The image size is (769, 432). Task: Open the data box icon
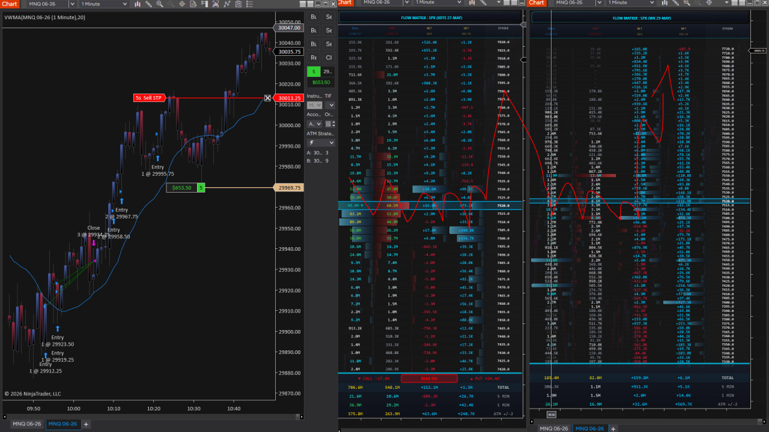pyautogui.click(x=193, y=4)
